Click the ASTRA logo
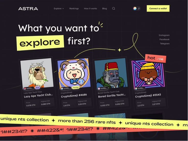The height and width of the screenshot is (141, 188). pyautogui.click(x=28, y=9)
